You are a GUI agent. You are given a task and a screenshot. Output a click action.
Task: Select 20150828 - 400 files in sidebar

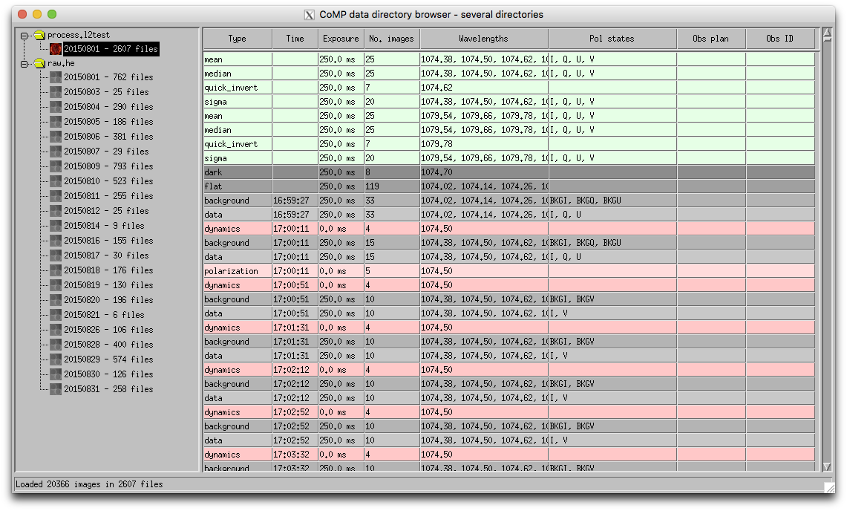pyautogui.click(x=109, y=345)
